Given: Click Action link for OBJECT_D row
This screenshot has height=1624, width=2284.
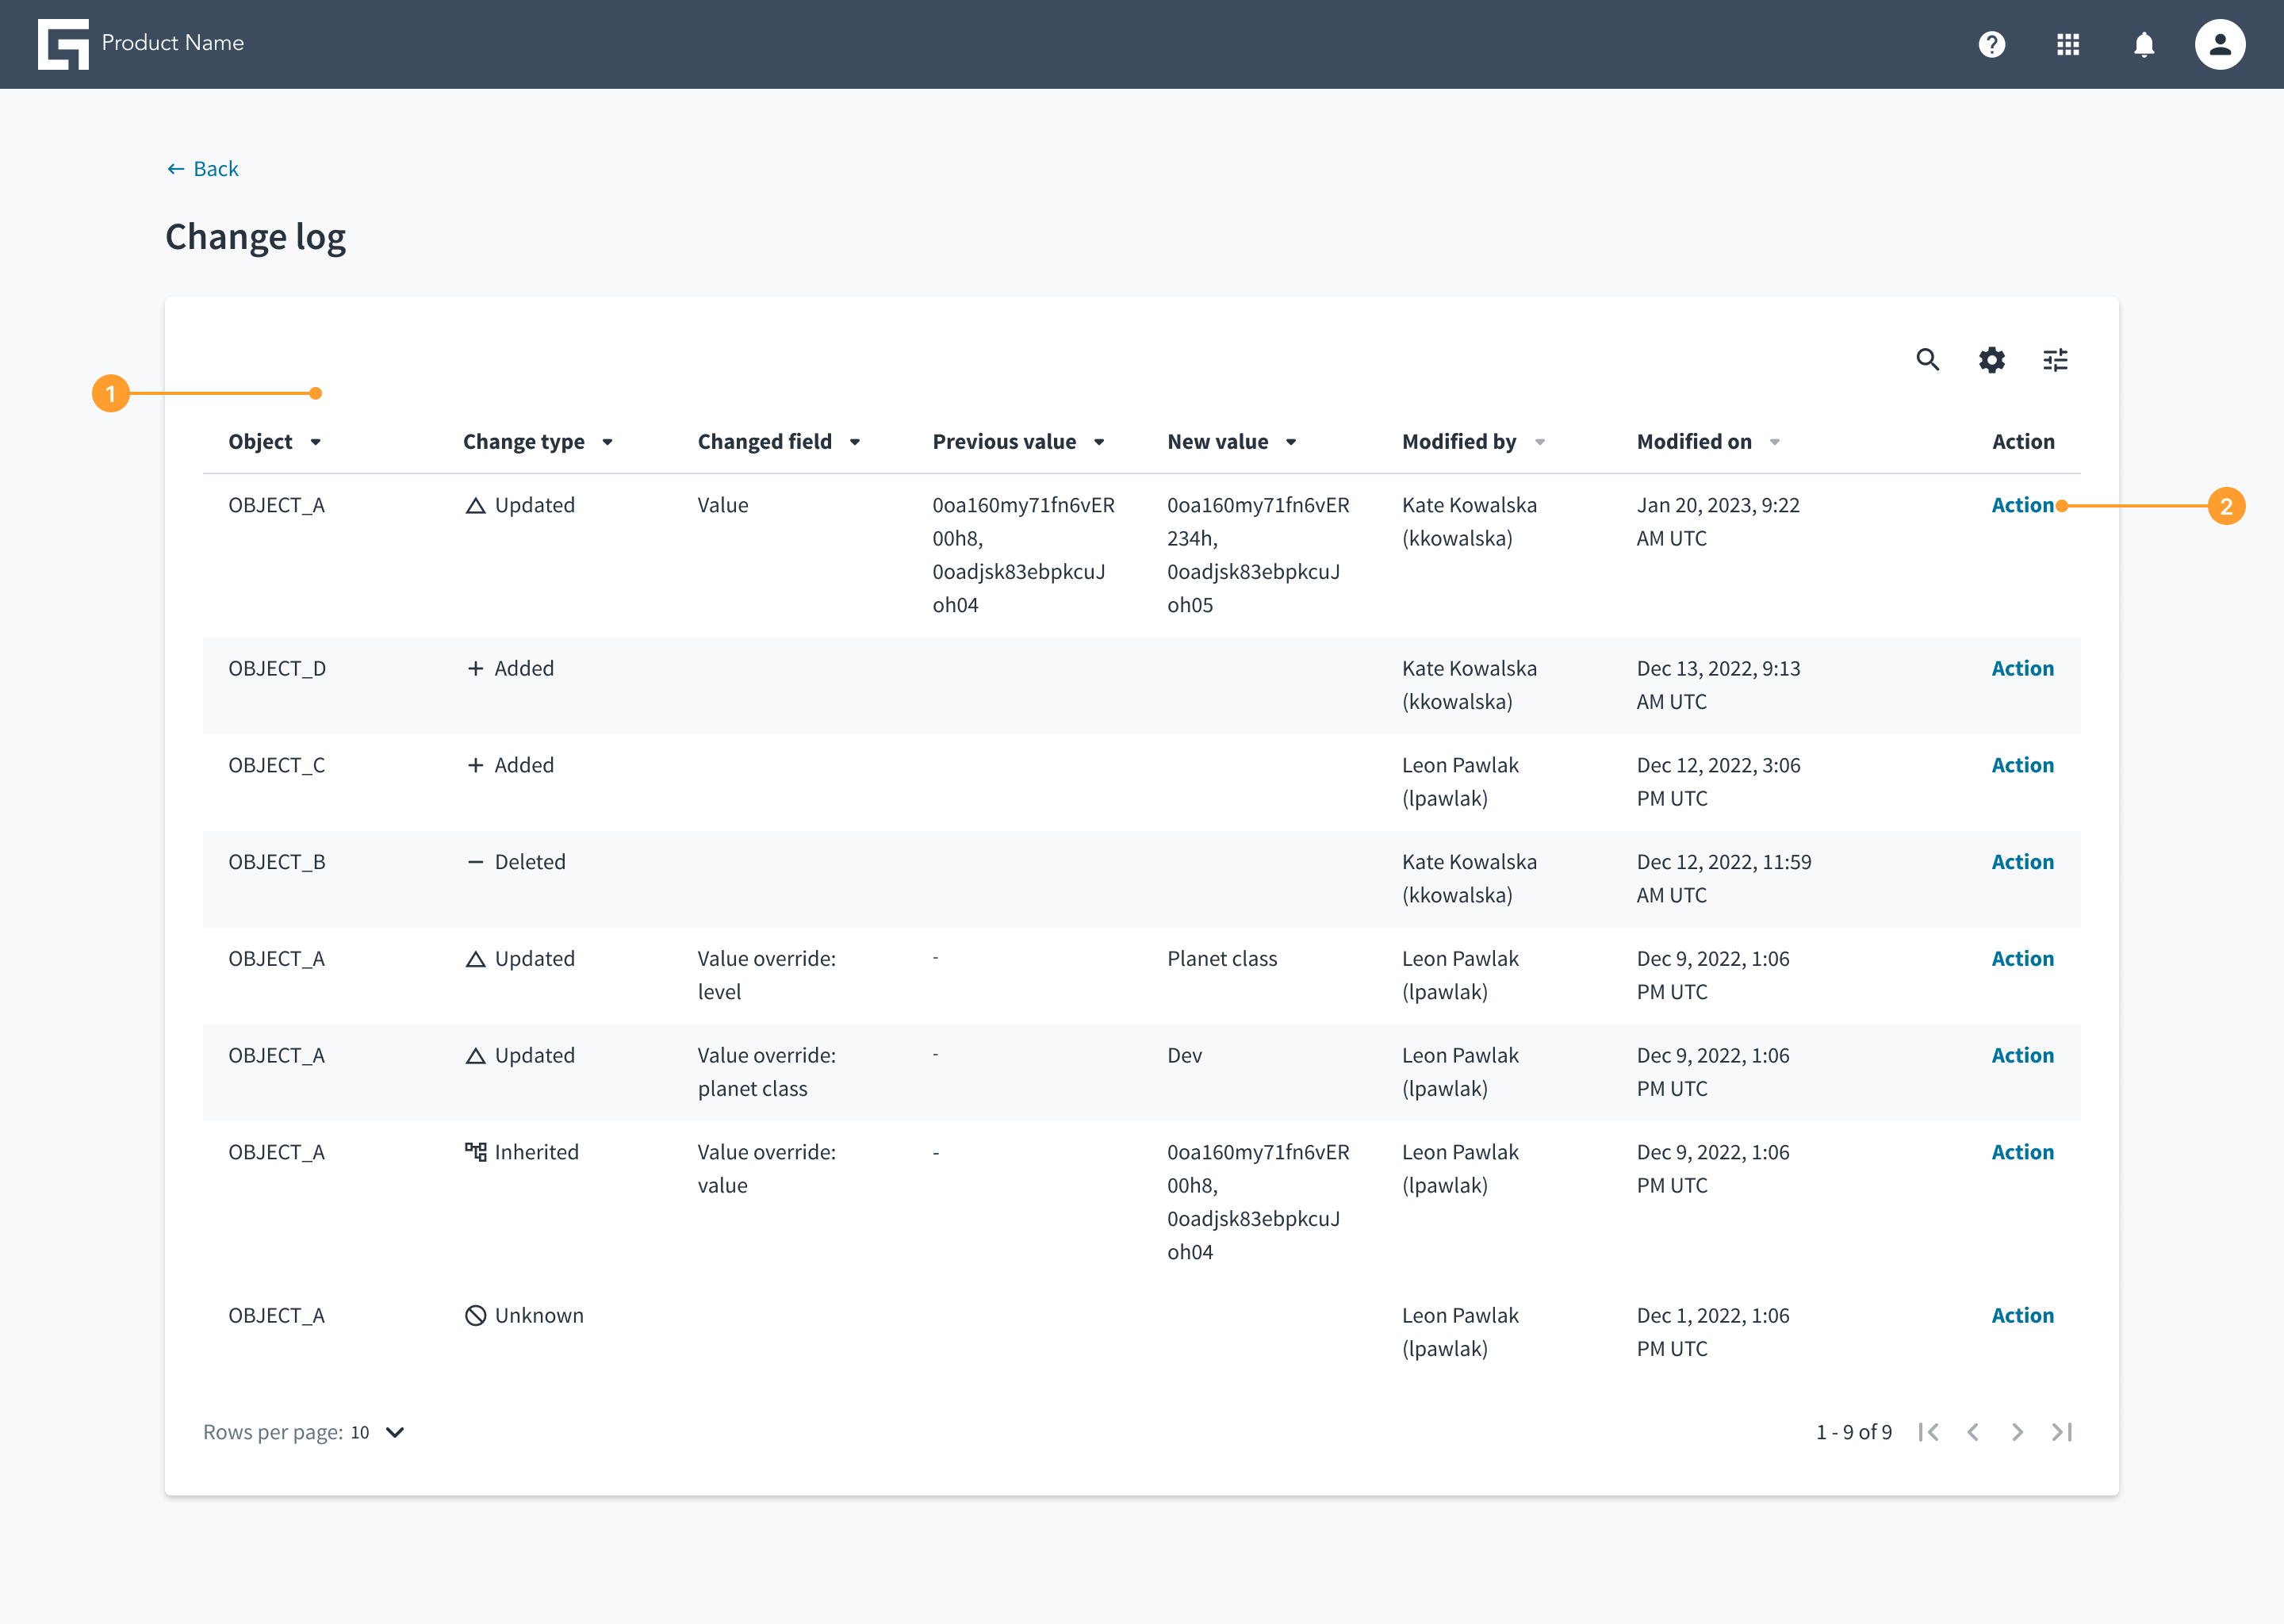Looking at the screenshot, I should 2022,668.
